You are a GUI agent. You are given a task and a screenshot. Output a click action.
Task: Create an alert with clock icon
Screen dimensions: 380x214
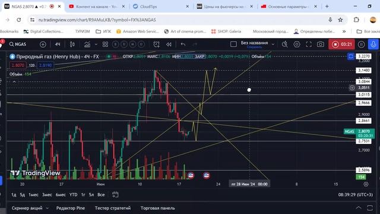coord(156,44)
